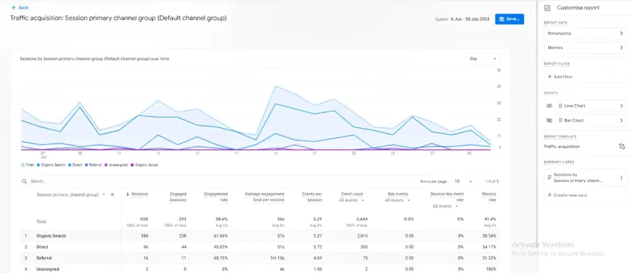632x273 pixels.
Task: Toggle Line Chart visibility eye icon
Action: [x=549, y=106]
